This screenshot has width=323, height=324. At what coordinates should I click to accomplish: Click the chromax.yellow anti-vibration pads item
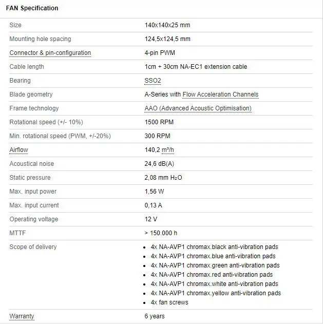216,293
